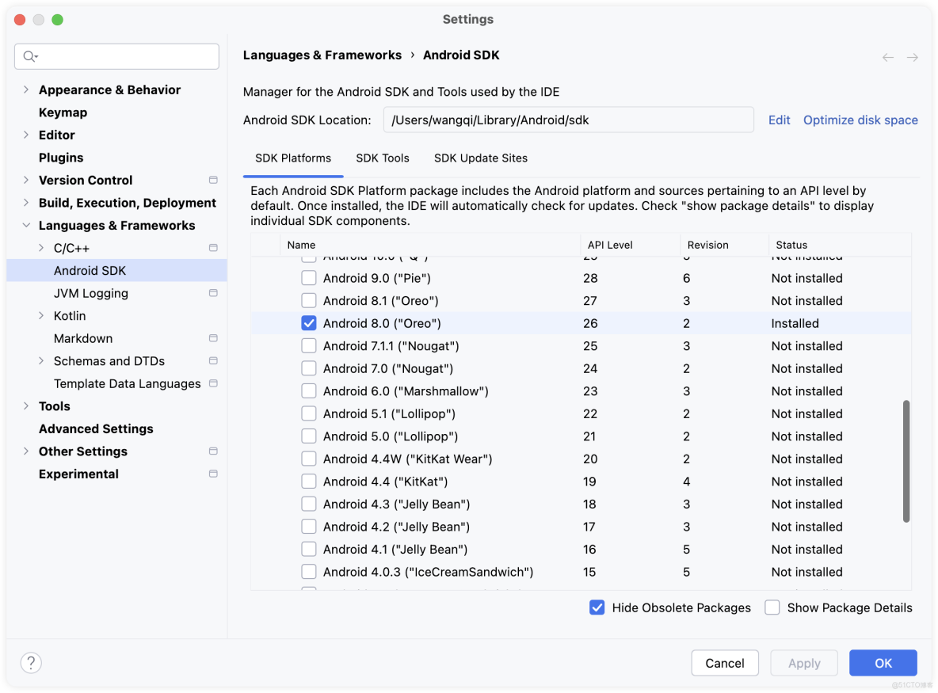The width and height of the screenshot is (938, 693).
Task: Click the project-level icon beside Version Control
Action: [213, 180]
